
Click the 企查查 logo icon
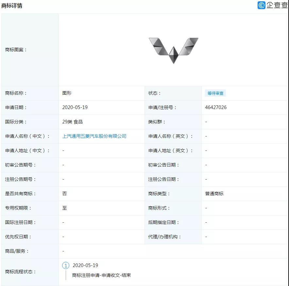click(261, 5)
